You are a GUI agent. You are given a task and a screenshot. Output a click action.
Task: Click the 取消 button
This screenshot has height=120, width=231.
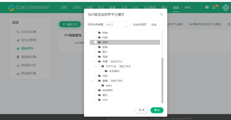pyautogui.click(x=141, y=110)
